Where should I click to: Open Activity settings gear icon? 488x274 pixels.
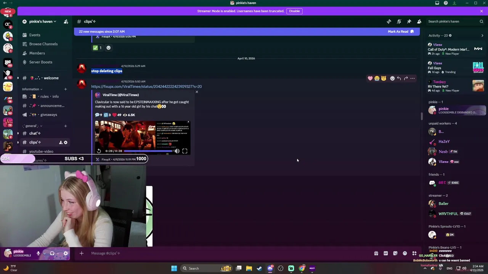[450, 35]
